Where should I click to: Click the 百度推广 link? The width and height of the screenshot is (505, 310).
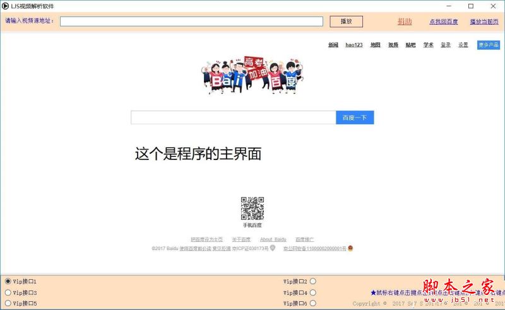coord(304,239)
